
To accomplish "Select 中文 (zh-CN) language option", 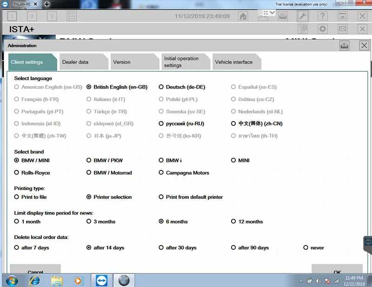I will coord(257,123).
